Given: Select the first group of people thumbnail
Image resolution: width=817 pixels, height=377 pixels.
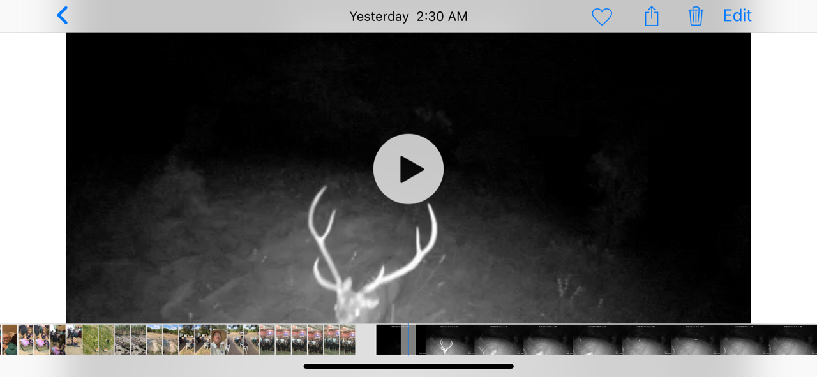Looking at the screenshot, I should (267, 339).
